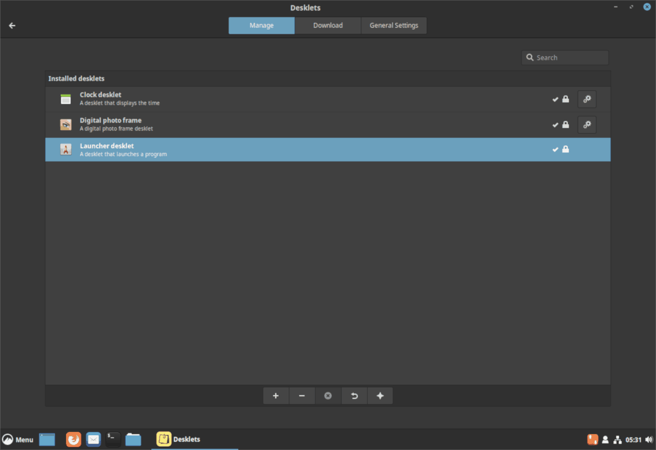Open the network status tray icon
656x450 pixels.
click(617, 439)
